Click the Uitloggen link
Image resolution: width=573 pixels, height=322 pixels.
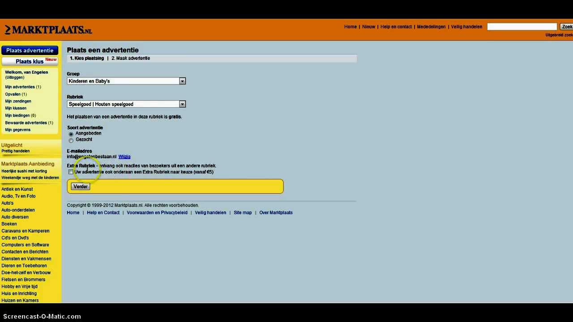tap(15, 77)
